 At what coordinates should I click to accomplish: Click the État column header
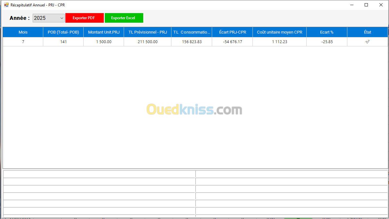[x=367, y=32]
